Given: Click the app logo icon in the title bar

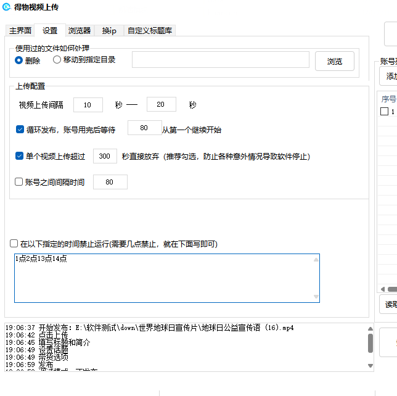Looking at the screenshot, I should tap(7, 7).
